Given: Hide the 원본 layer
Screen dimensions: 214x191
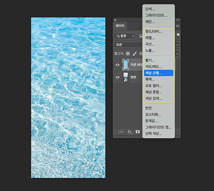Looking at the screenshot, I should coord(118,77).
